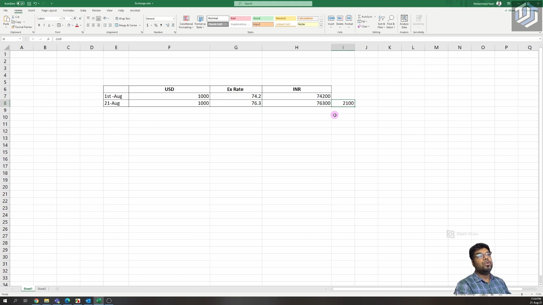The width and height of the screenshot is (543, 305).
Task: Decrease the font size
Action: click(x=80, y=18)
